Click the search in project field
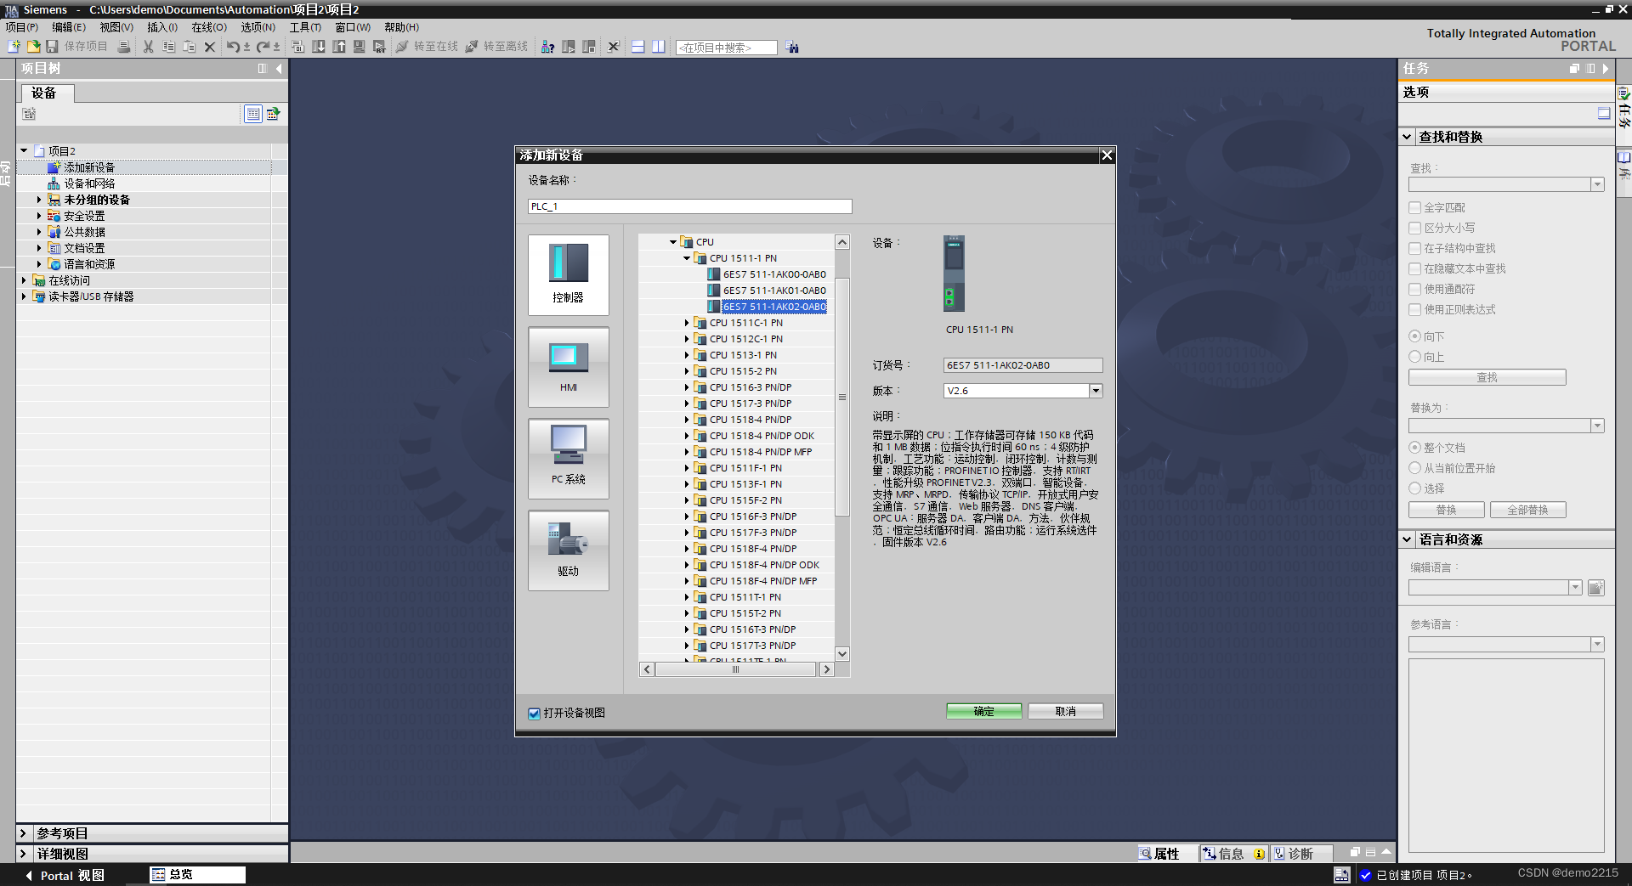This screenshot has width=1632, height=886. click(x=727, y=48)
